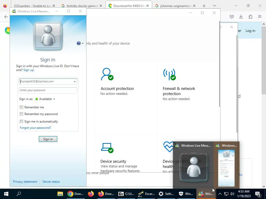Open a new Firefox tab

[x=204, y=6]
